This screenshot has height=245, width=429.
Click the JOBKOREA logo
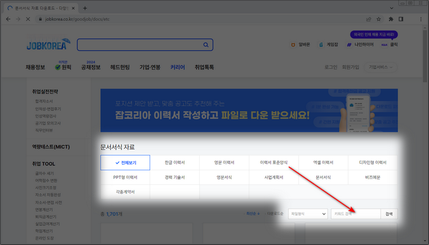point(48,44)
